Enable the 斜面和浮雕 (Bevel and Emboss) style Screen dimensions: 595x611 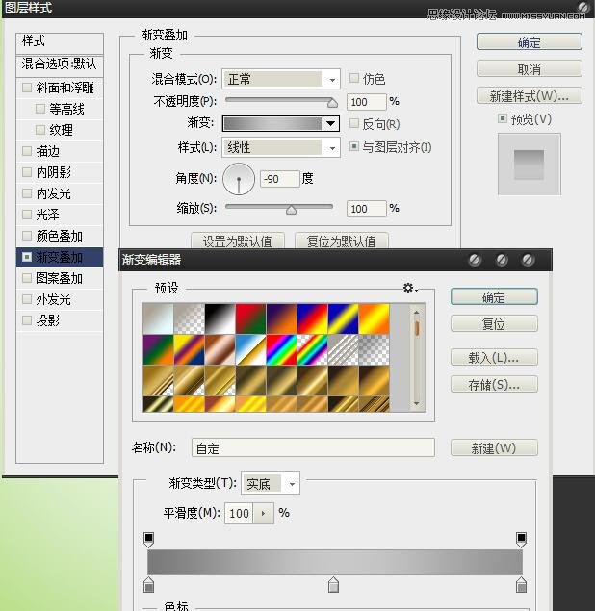(x=27, y=88)
